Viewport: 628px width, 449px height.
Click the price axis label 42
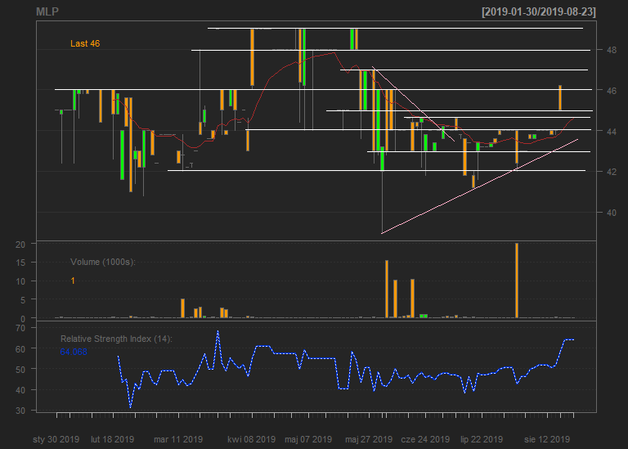(612, 172)
